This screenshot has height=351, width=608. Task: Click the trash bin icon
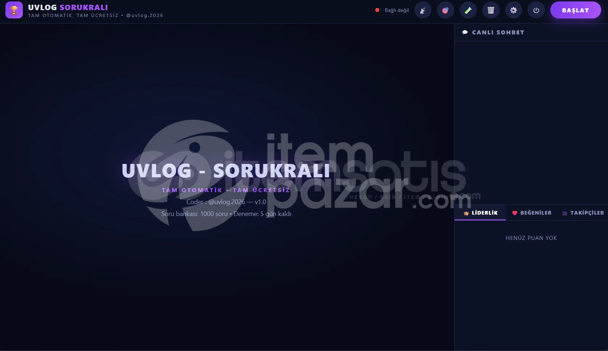491,10
